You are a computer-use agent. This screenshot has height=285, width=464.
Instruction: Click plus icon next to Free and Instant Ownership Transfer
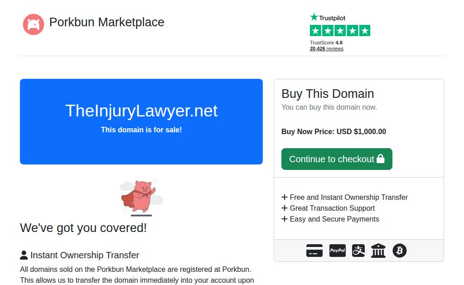pos(285,197)
